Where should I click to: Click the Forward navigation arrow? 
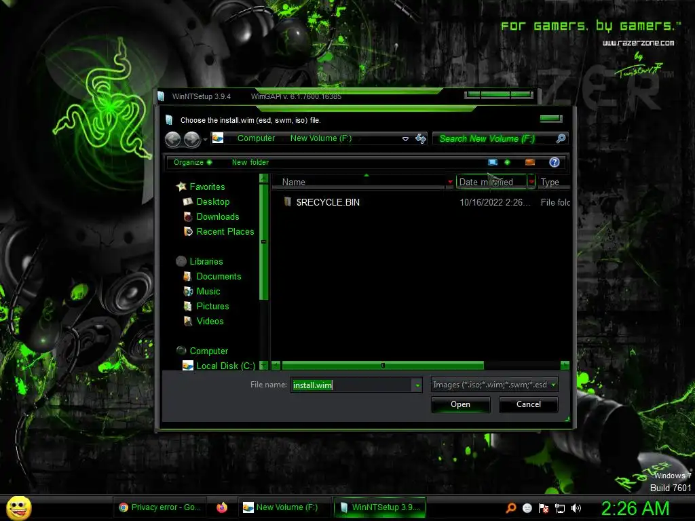click(192, 140)
